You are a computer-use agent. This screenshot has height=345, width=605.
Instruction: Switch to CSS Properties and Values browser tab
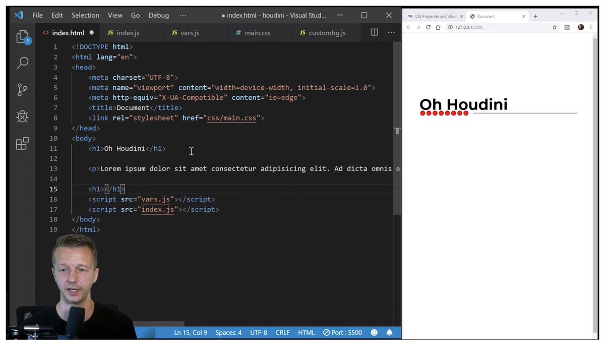[x=435, y=16]
